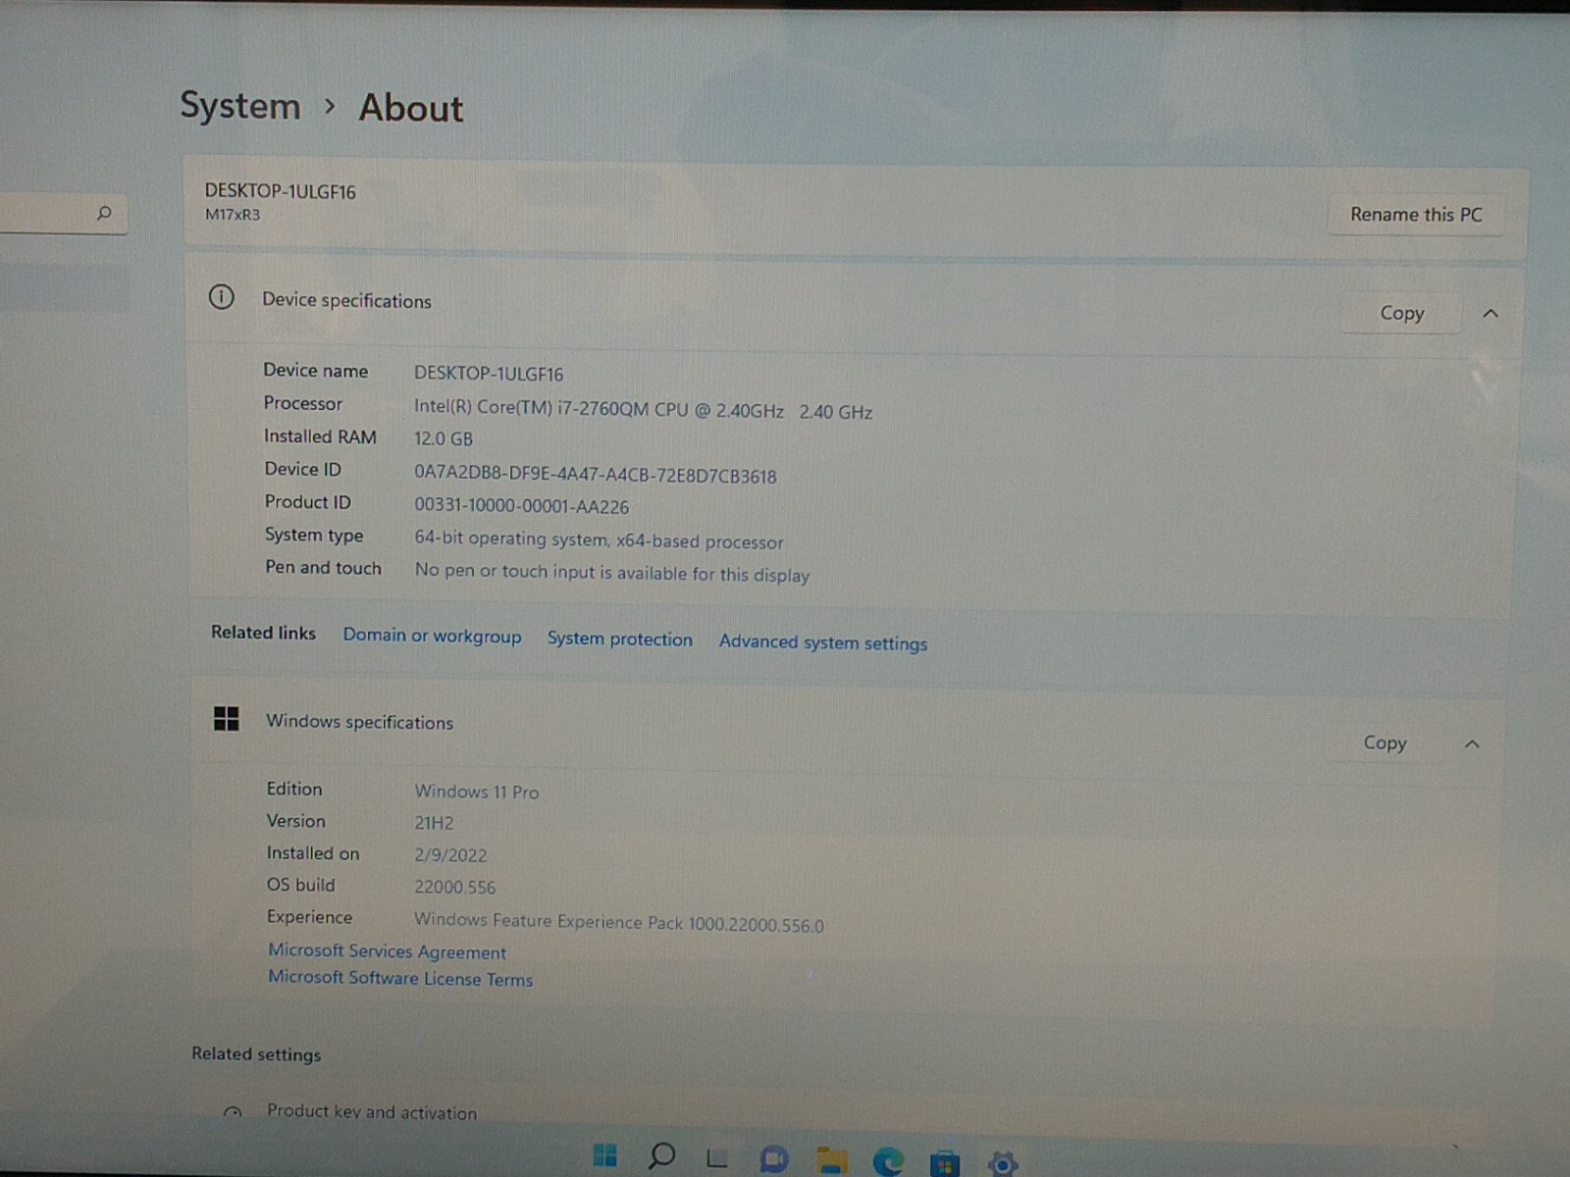Select Windows Feature Experience Pack value
The width and height of the screenshot is (1570, 1177).
pyautogui.click(x=618, y=922)
